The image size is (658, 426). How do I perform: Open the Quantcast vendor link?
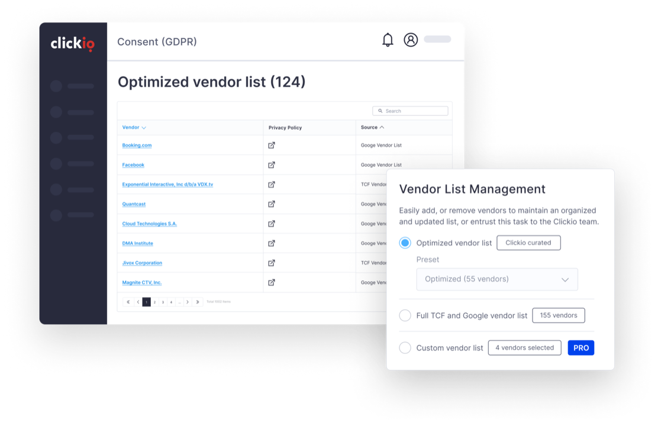(x=134, y=204)
